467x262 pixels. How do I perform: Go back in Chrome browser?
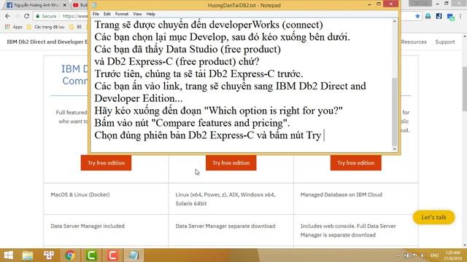7,16
